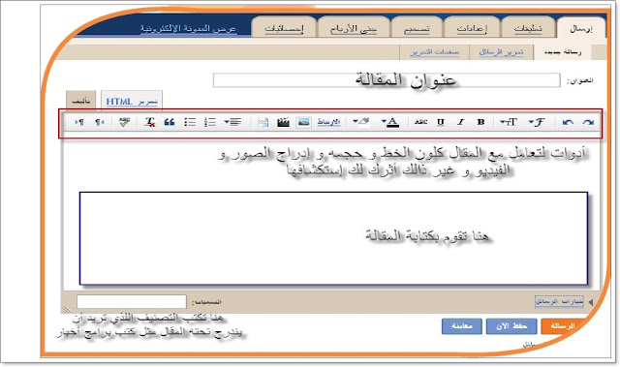Open the تصميم design tab
Screen dimensions: 620x367
tap(417, 28)
